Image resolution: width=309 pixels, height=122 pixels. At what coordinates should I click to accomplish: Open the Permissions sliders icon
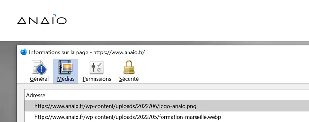96,68
